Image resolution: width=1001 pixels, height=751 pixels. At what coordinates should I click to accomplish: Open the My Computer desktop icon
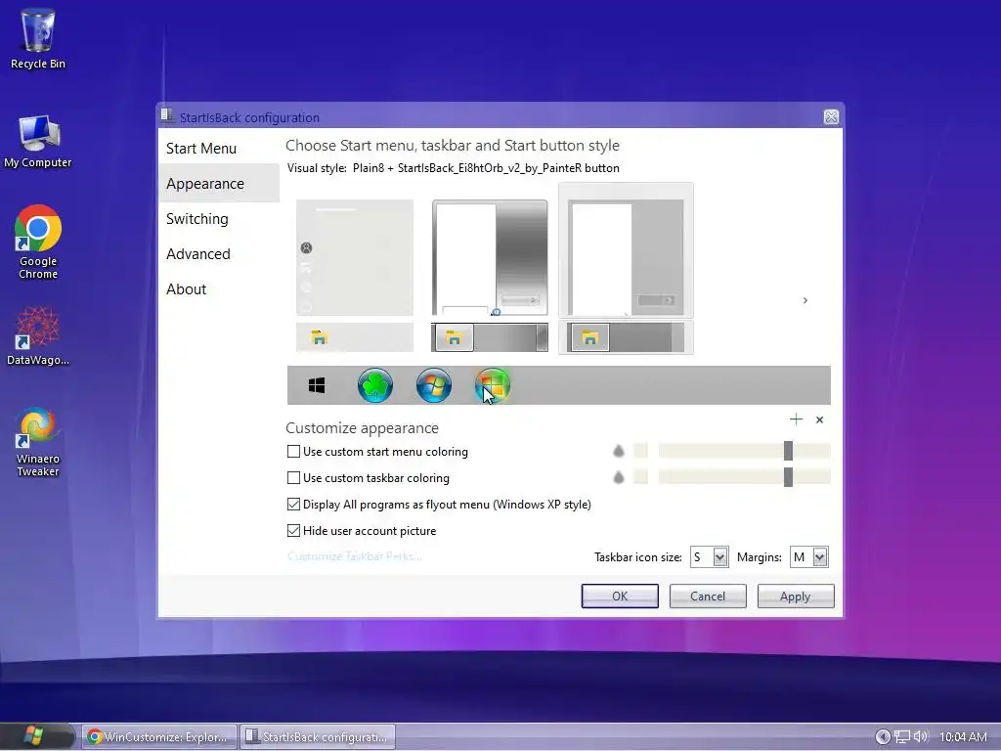[x=38, y=141]
